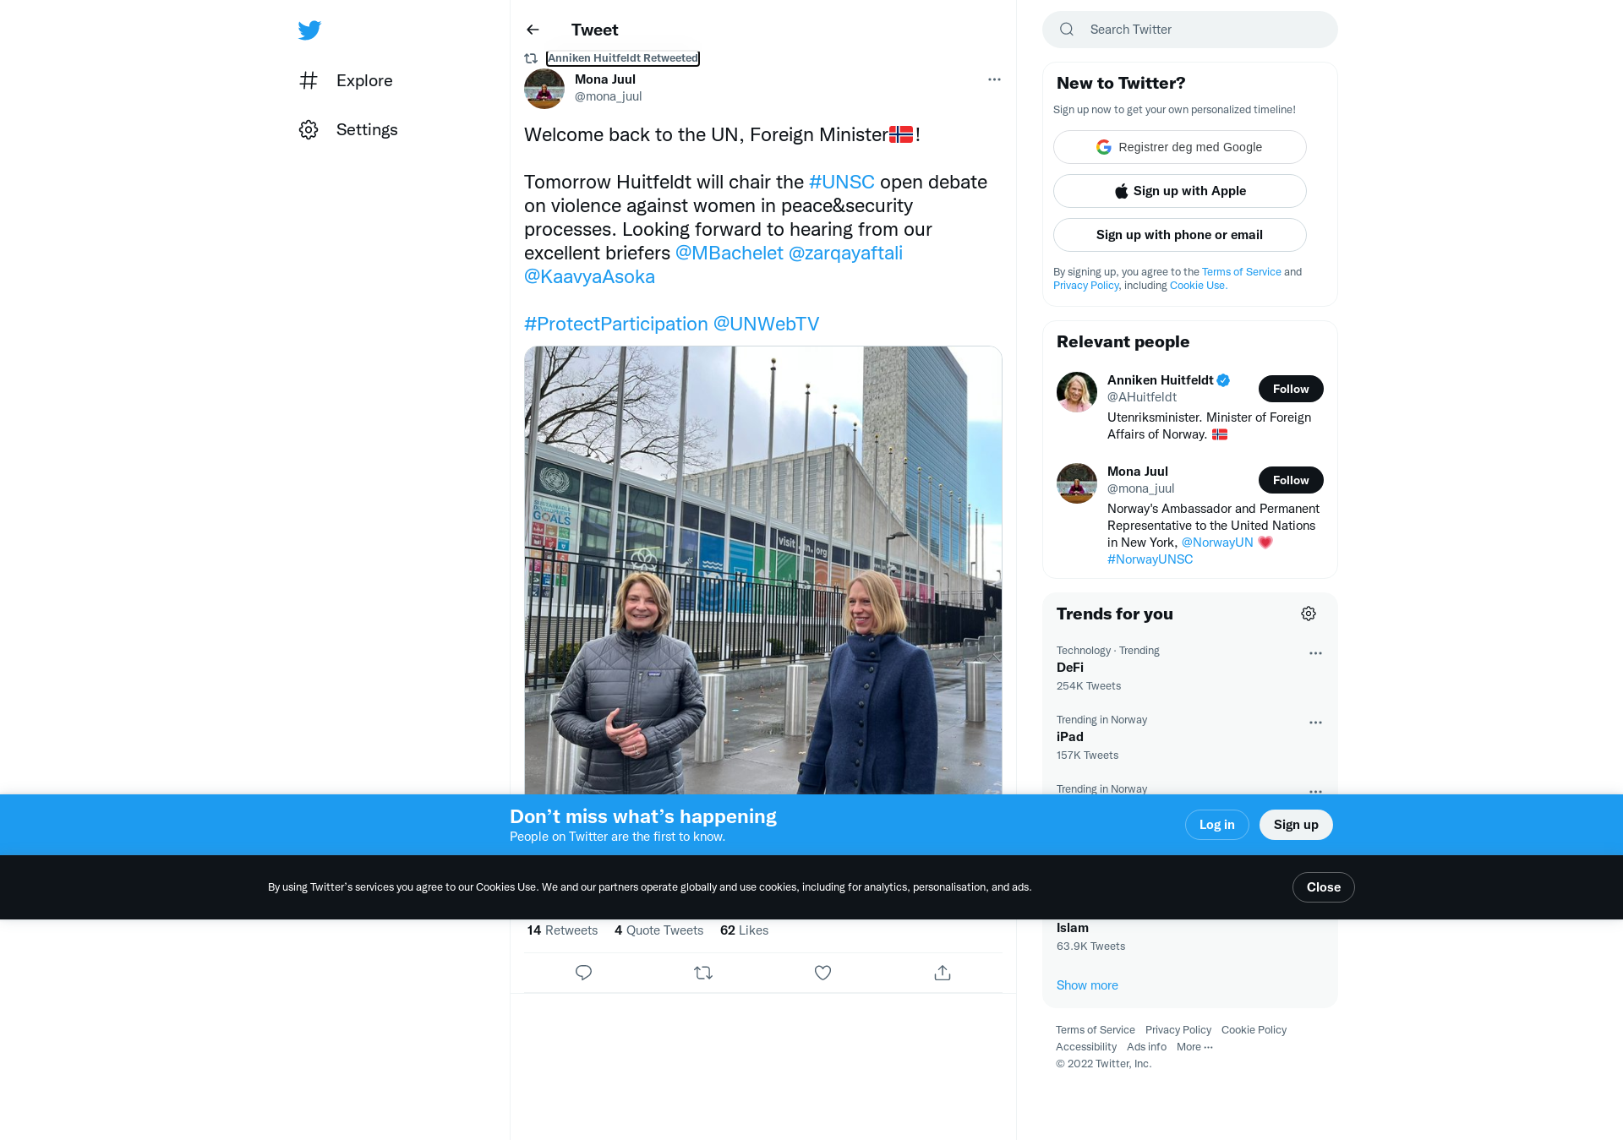
Task: Expand the More footer links menu
Action: click(1194, 1047)
